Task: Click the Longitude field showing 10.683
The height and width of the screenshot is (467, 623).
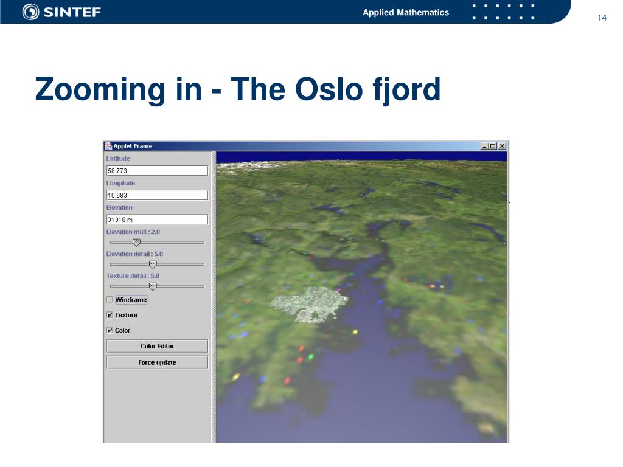Action: tap(157, 195)
